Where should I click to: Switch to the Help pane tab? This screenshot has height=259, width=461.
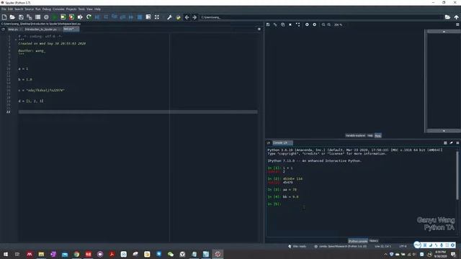pyautogui.click(x=370, y=136)
